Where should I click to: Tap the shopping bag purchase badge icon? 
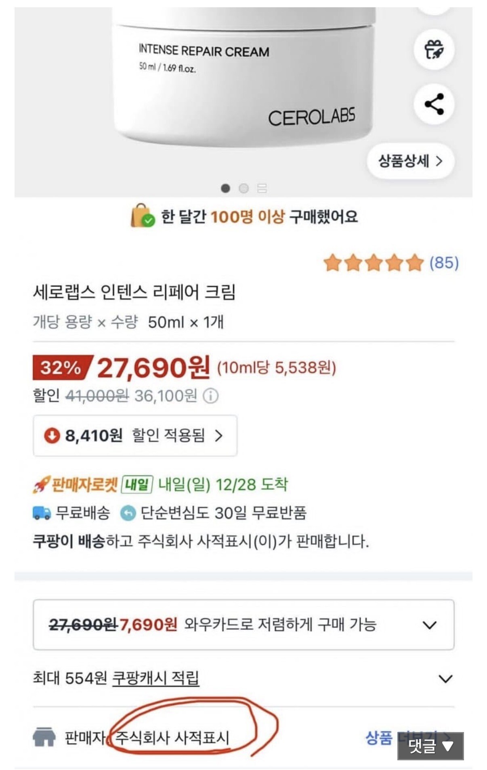[x=142, y=216]
